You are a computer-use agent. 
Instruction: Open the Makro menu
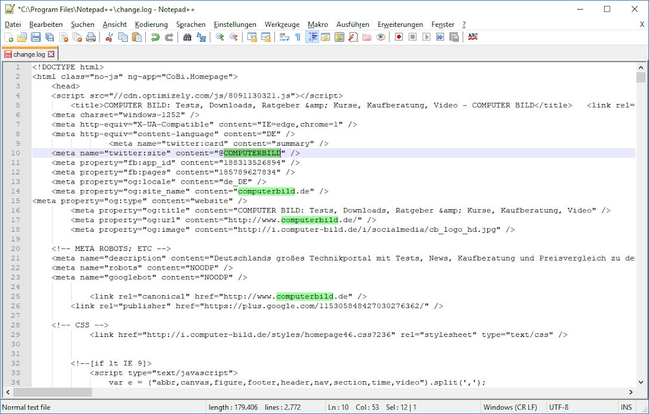point(317,24)
